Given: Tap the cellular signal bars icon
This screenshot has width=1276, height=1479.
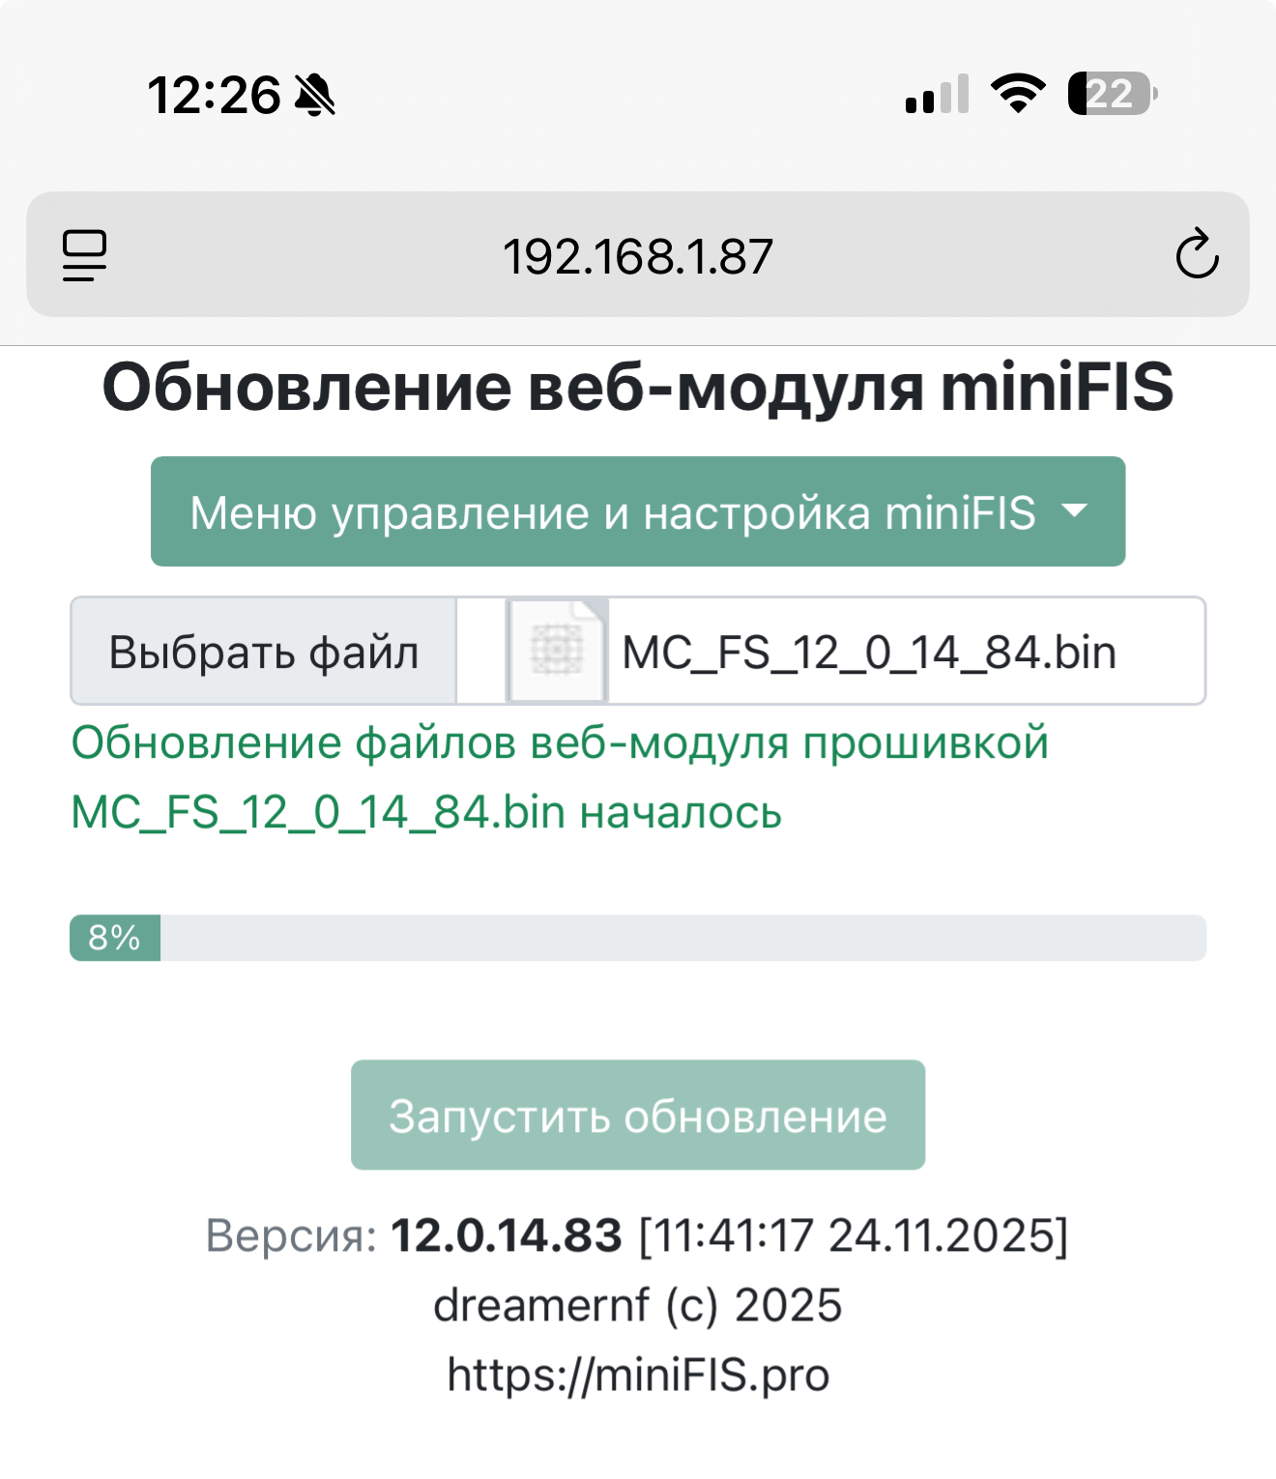Looking at the screenshot, I should point(937,95).
